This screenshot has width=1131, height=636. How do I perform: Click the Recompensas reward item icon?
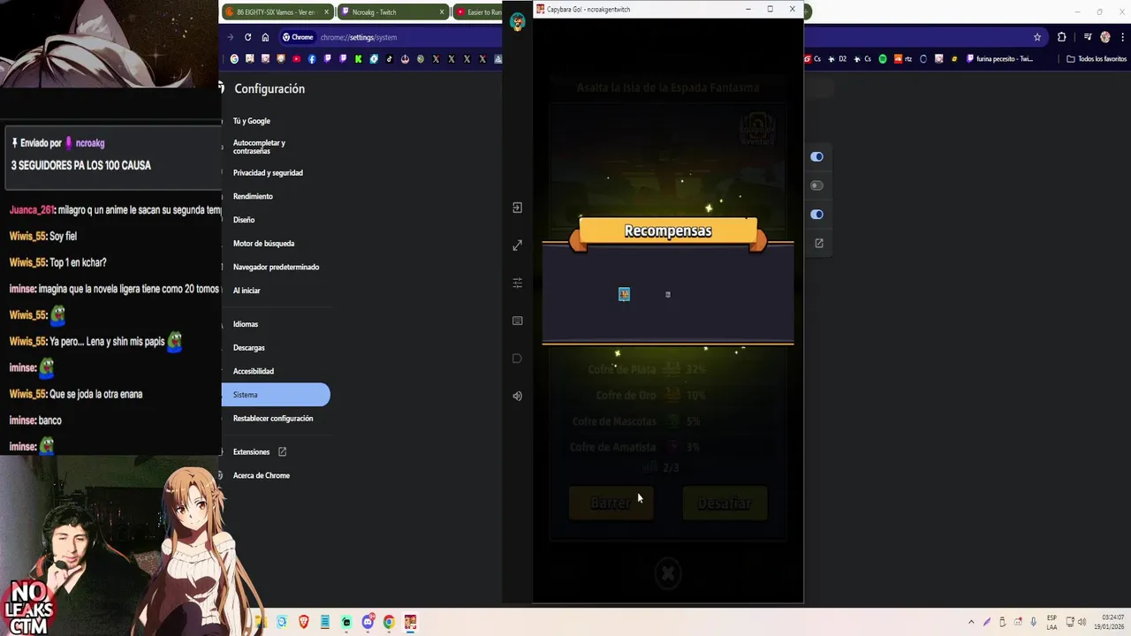click(624, 294)
